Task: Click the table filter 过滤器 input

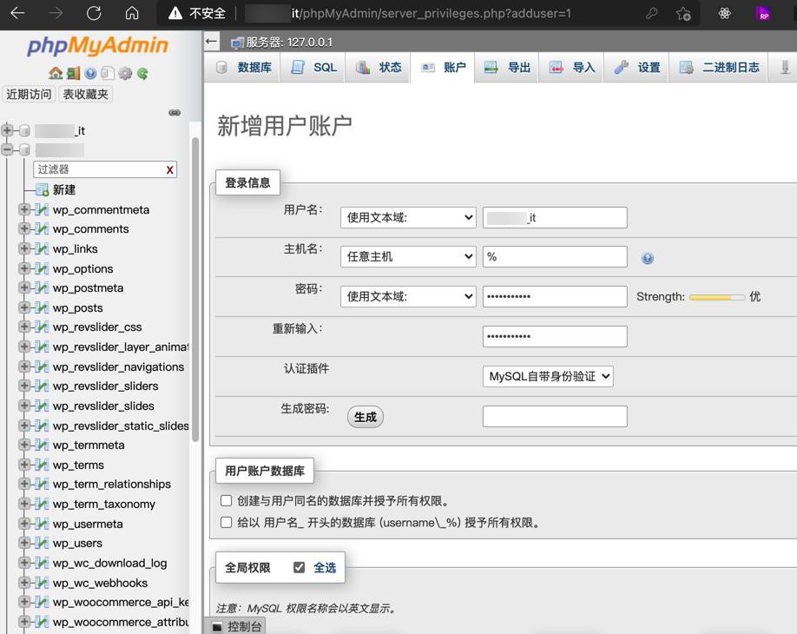Action: pos(105,170)
